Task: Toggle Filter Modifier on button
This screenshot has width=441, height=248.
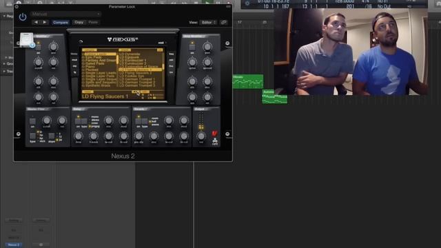Action: [39, 48]
